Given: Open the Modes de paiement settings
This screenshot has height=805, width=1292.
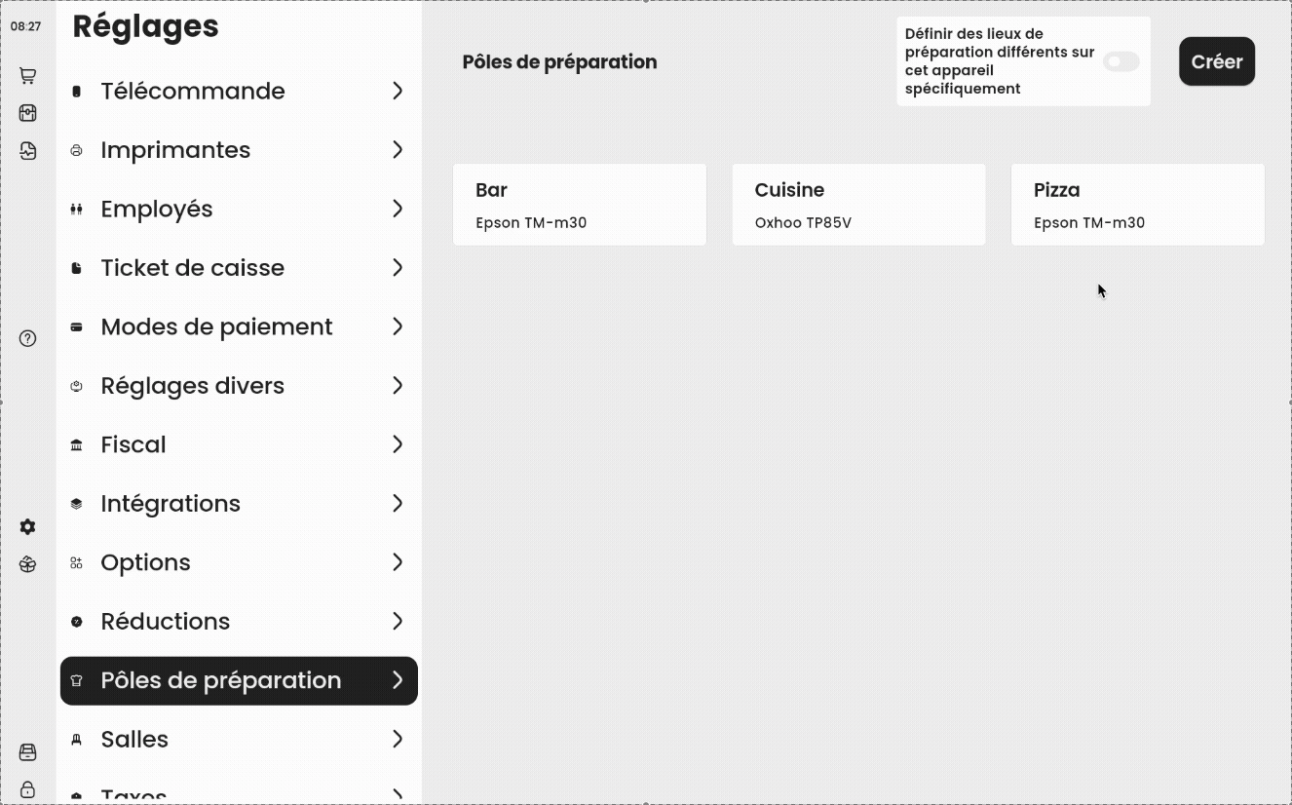Looking at the screenshot, I should [x=239, y=326].
